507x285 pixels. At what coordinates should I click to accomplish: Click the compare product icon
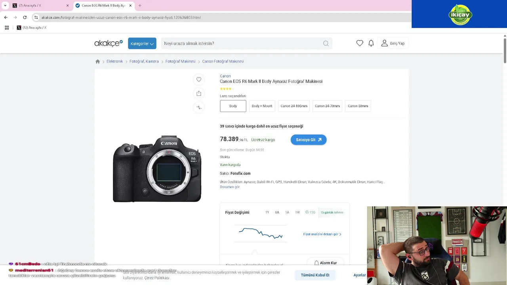pyautogui.click(x=199, y=107)
